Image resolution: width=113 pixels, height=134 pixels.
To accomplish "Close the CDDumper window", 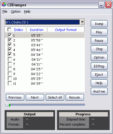I will click(x=108, y=5).
